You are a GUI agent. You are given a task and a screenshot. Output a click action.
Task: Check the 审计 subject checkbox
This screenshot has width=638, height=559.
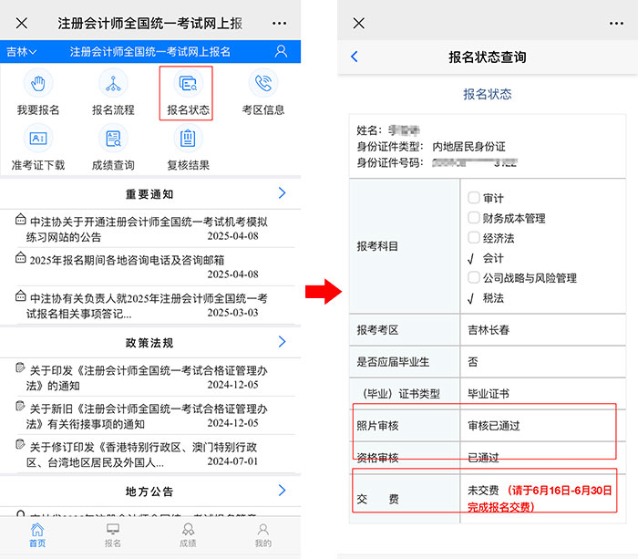[x=474, y=198]
